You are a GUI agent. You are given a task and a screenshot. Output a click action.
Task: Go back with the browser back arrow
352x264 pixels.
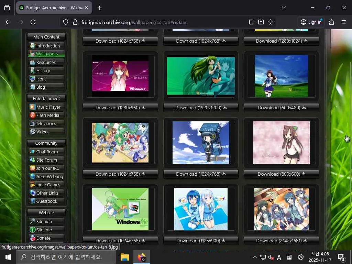pyautogui.click(x=8, y=22)
